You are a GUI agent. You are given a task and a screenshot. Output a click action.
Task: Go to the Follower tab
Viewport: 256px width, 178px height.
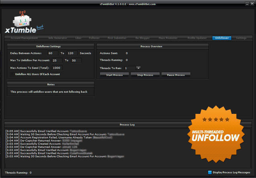94,38
